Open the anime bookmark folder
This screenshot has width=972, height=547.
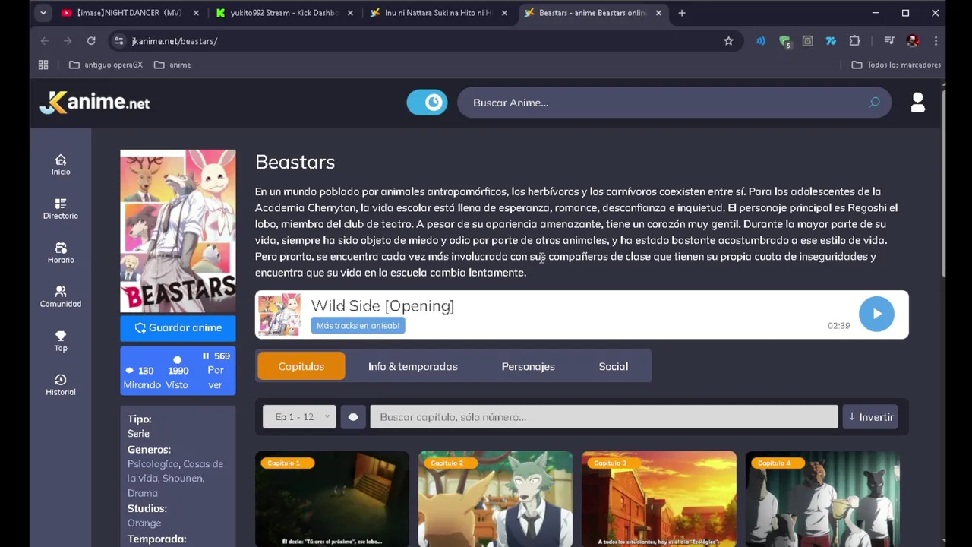pyautogui.click(x=172, y=65)
